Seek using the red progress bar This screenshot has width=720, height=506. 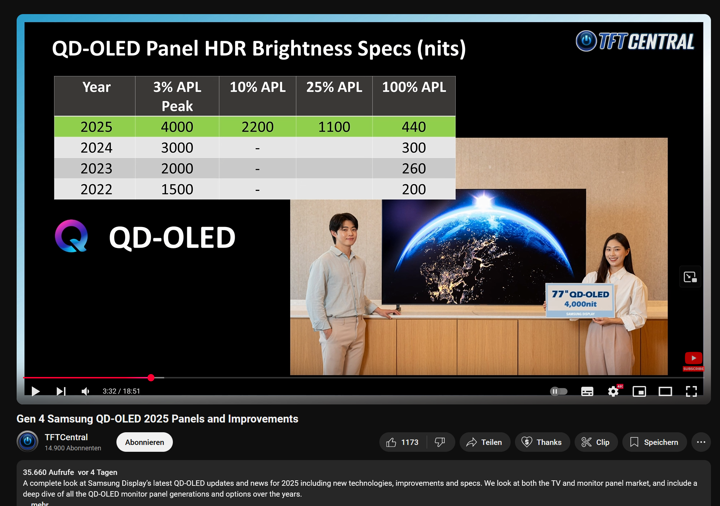[87, 378]
